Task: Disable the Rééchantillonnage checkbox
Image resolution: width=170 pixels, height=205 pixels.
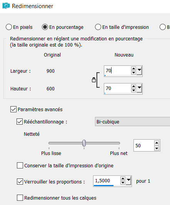Action: (x=20, y=122)
